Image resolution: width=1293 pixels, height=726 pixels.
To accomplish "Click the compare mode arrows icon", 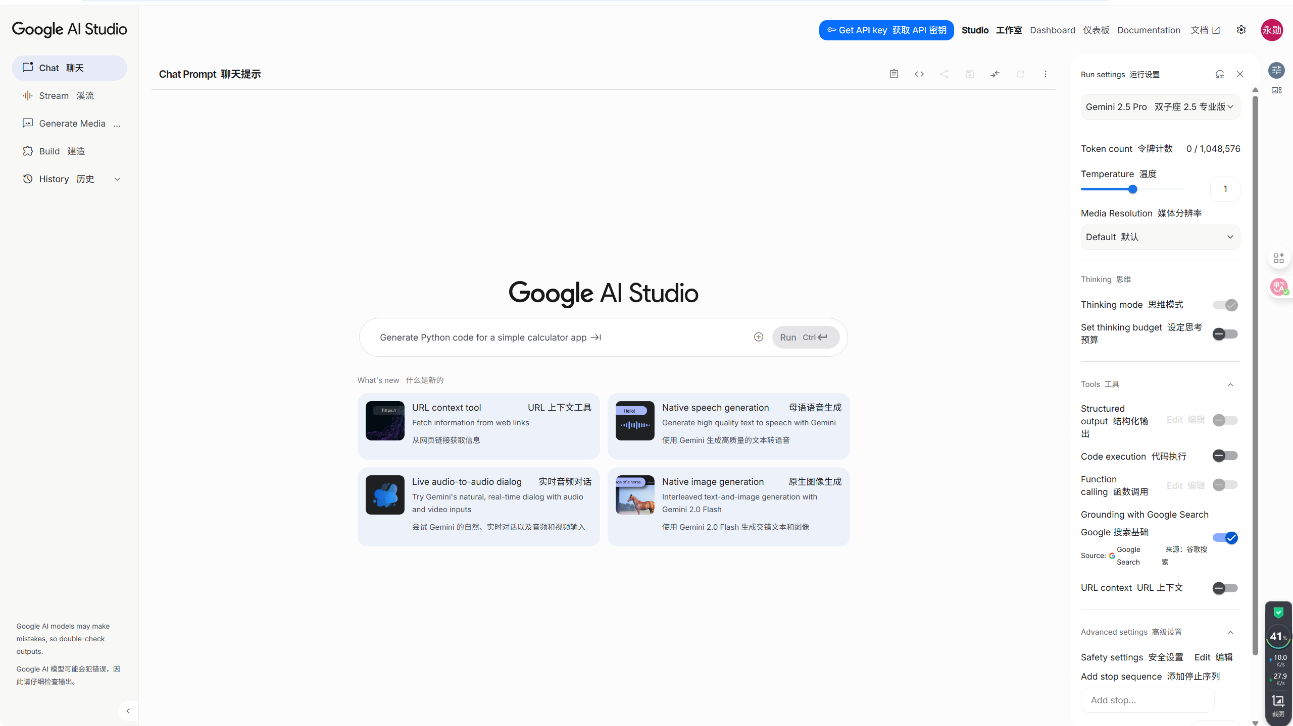I will pyautogui.click(x=994, y=74).
